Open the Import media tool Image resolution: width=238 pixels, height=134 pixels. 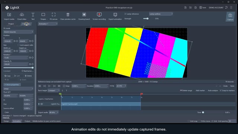(x=9, y=16)
